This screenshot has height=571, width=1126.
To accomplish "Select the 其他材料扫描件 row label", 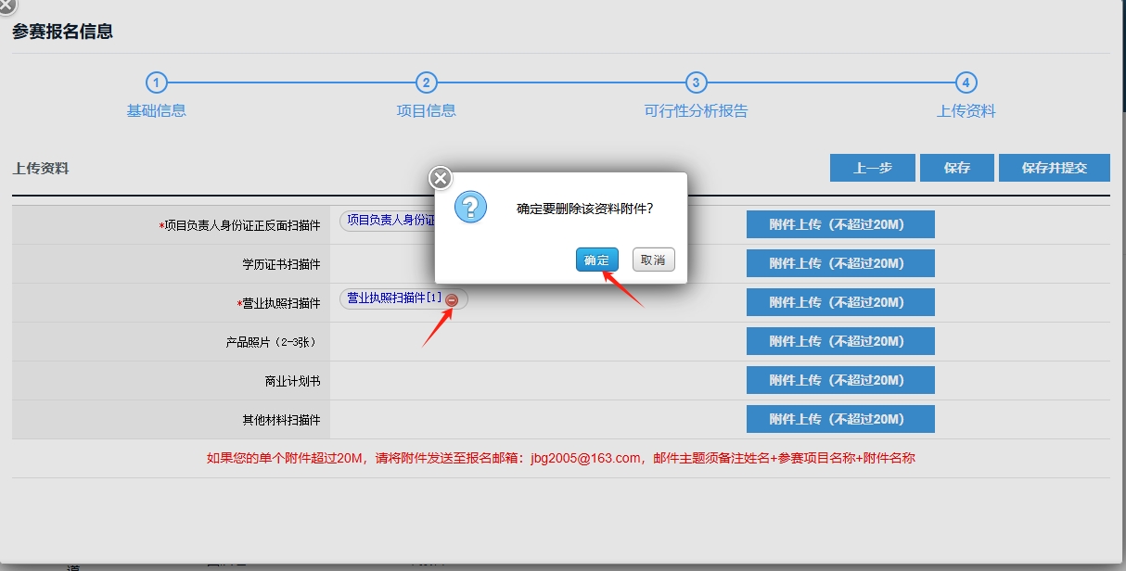I will (281, 420).
